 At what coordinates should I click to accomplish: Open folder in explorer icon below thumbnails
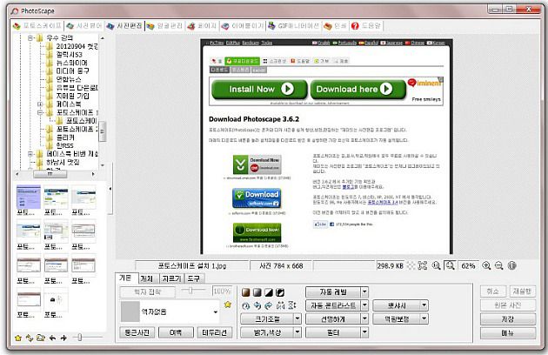(41, 338)
